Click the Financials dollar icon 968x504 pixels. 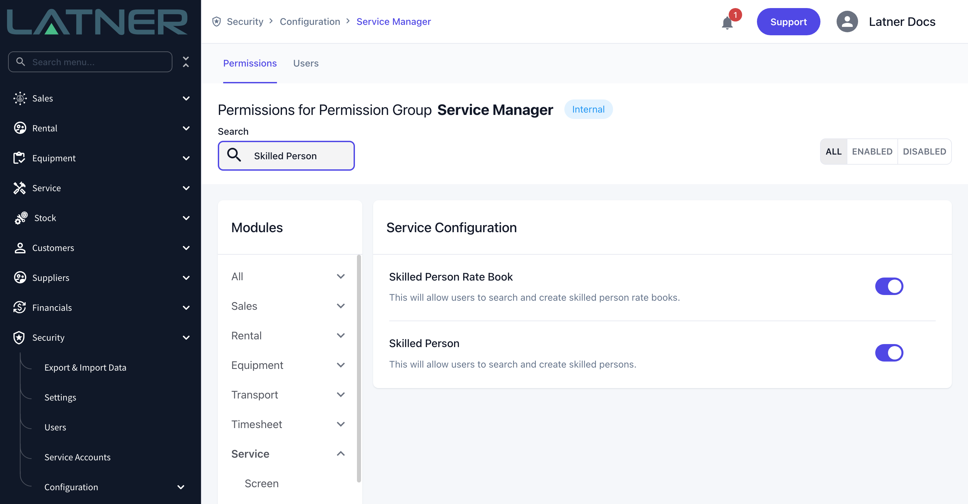[19, 307]
